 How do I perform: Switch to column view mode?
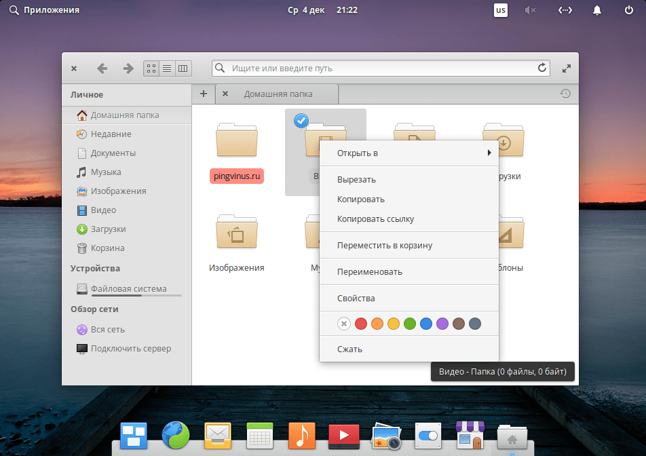tap(183, 69)
